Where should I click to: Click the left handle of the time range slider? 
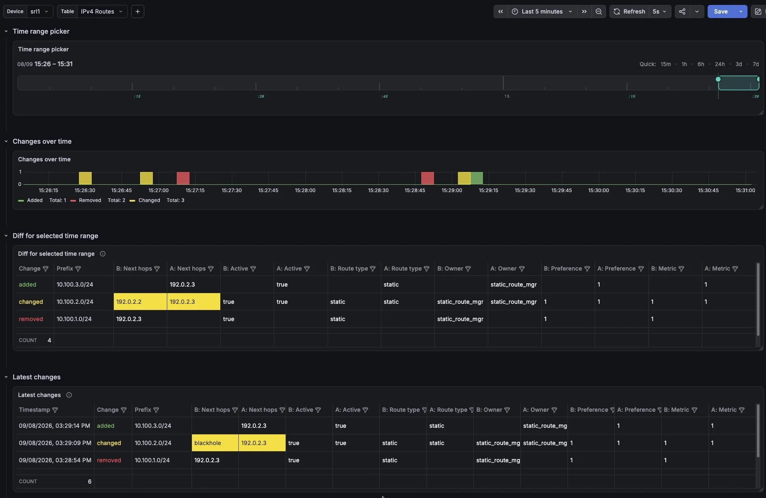[x=718, y=79]
